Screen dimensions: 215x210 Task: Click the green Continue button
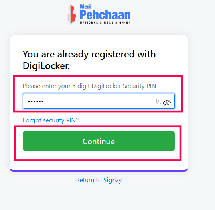pos(99,141)
